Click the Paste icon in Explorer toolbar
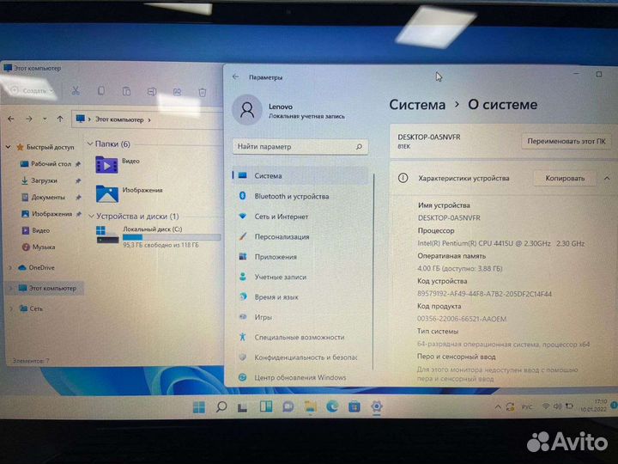 coord(126,92)
